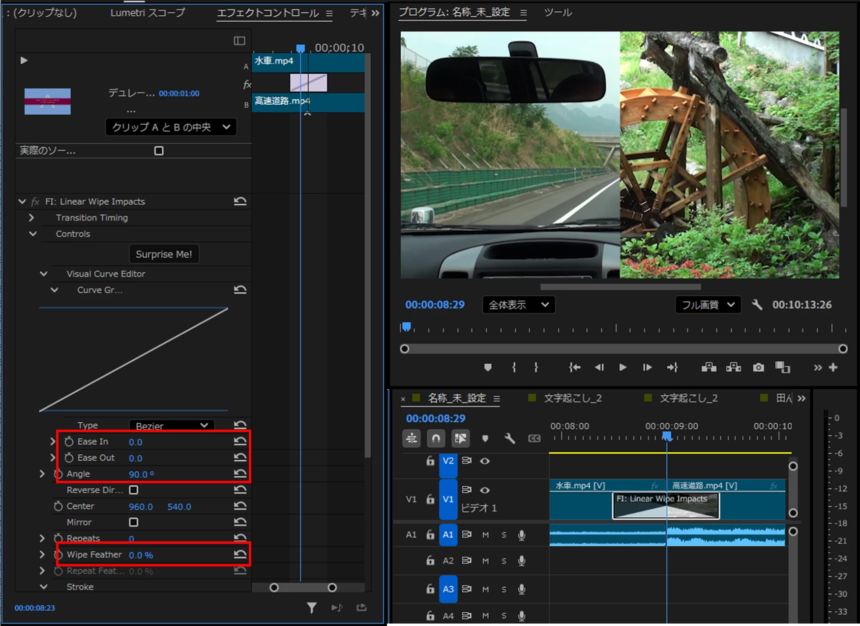Enable the Reverse Direction checkbox
Screen dimensions: 860x626
click(x=133, y=490)
